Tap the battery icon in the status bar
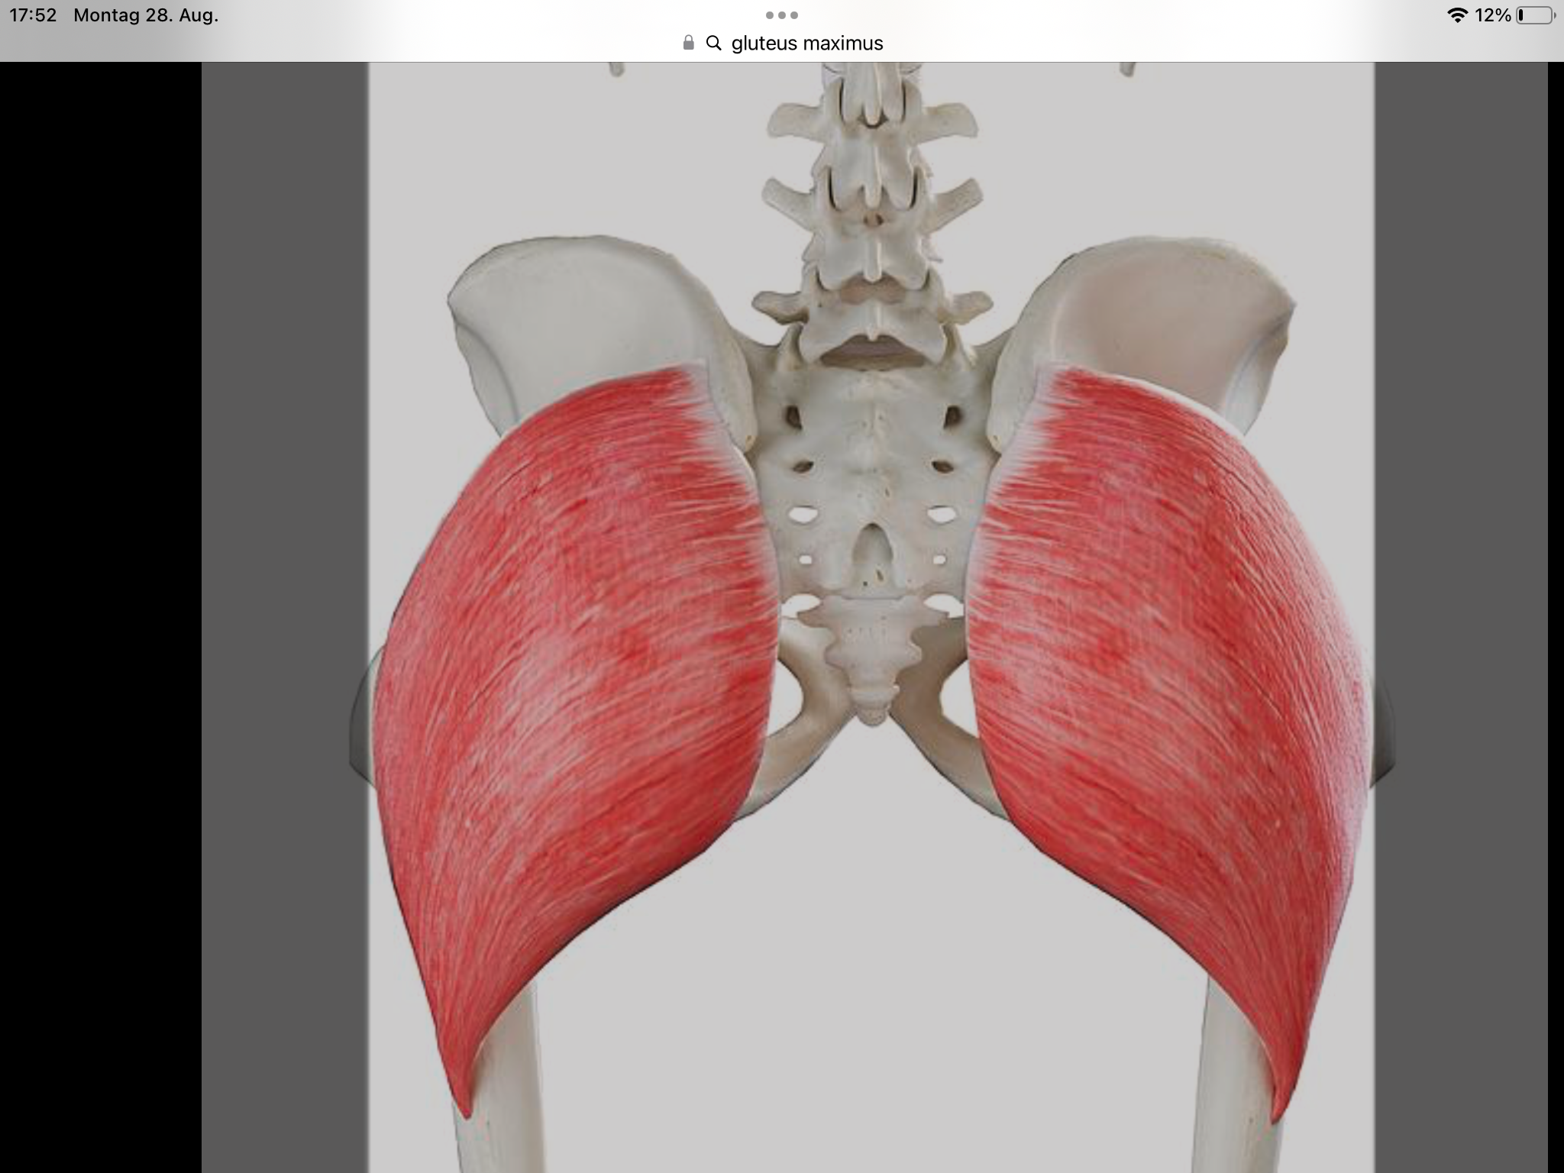 1534,15
